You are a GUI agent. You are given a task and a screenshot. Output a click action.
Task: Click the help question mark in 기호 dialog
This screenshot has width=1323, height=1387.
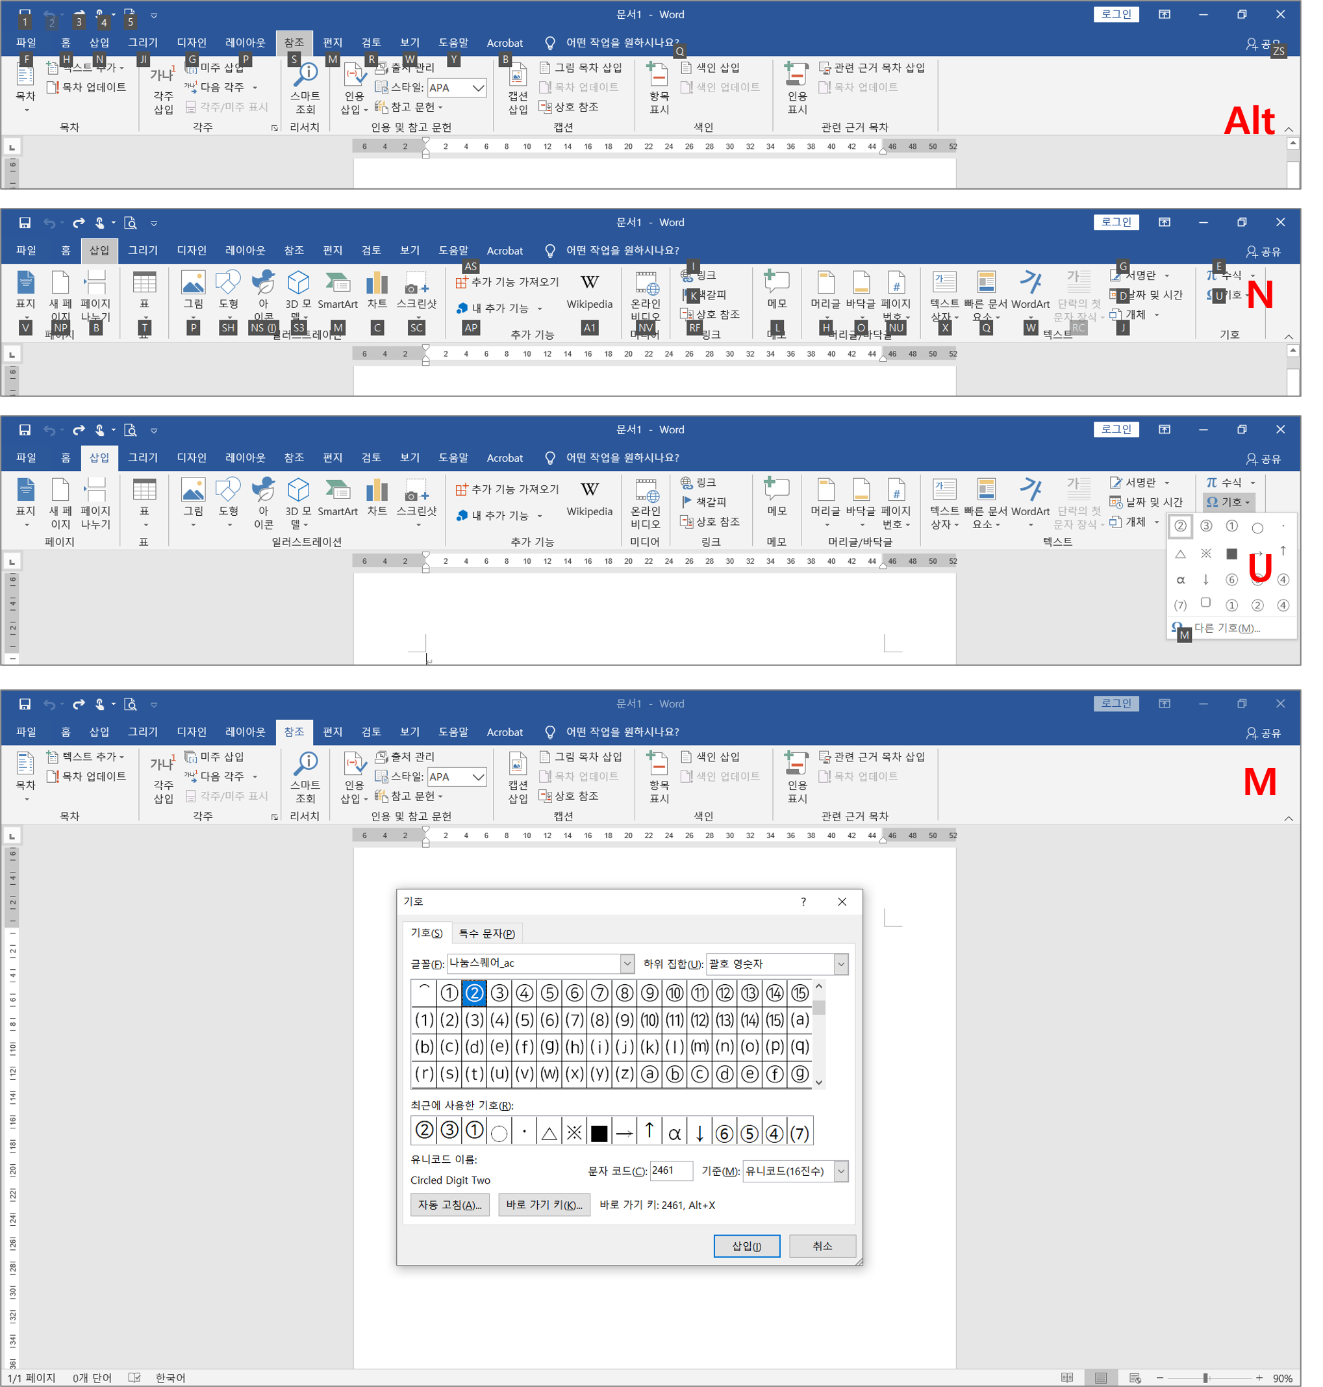[803, 902]
